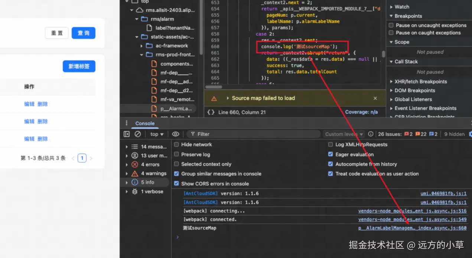Open the p__AlarmLabelManagem index.async.js:660 link
This screenshot has width=472, height=258.
click(412, 228)
